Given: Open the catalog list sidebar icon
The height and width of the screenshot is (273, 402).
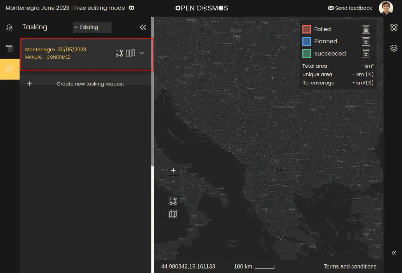Looking at the screenshot, I should 9,48.
